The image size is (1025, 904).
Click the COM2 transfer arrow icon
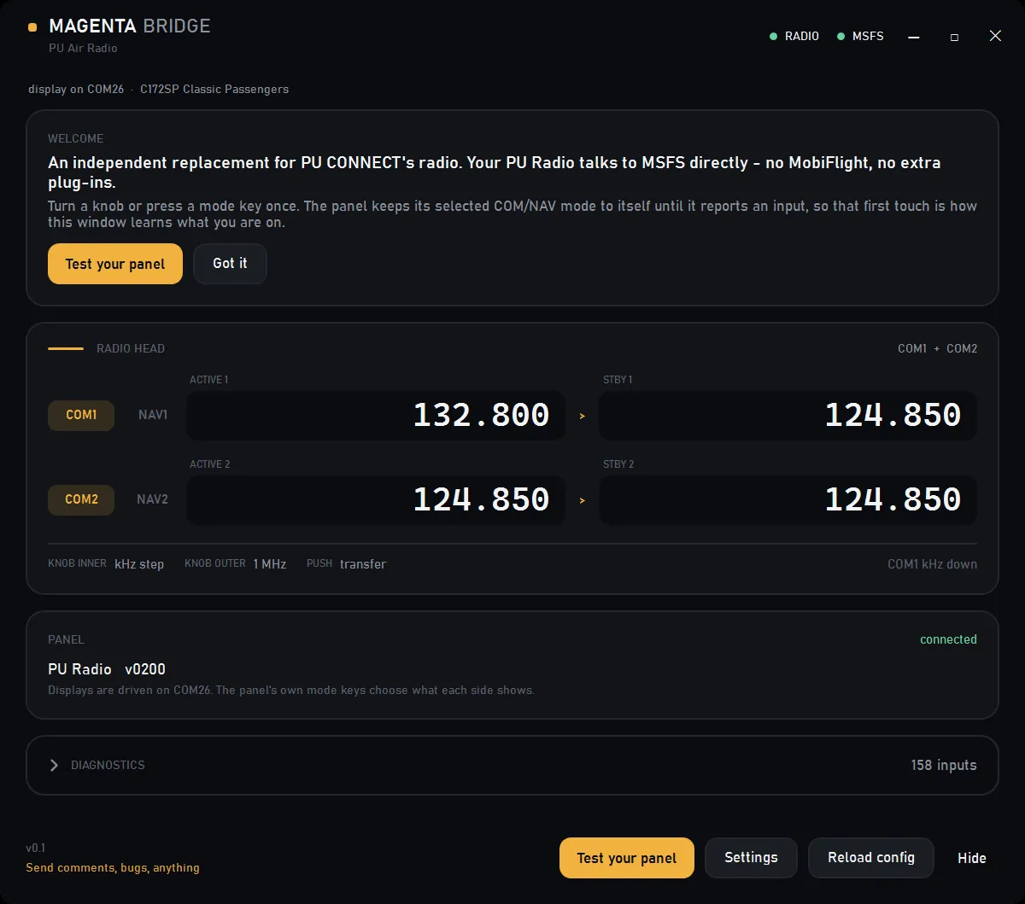pyautogui.click(x=583, y=500)
